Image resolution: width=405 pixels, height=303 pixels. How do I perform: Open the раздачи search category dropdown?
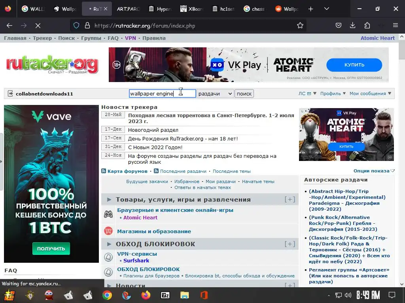(x=215, y=94)
